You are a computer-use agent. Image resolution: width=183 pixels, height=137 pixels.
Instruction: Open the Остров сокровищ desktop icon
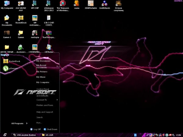pos(119,5)
